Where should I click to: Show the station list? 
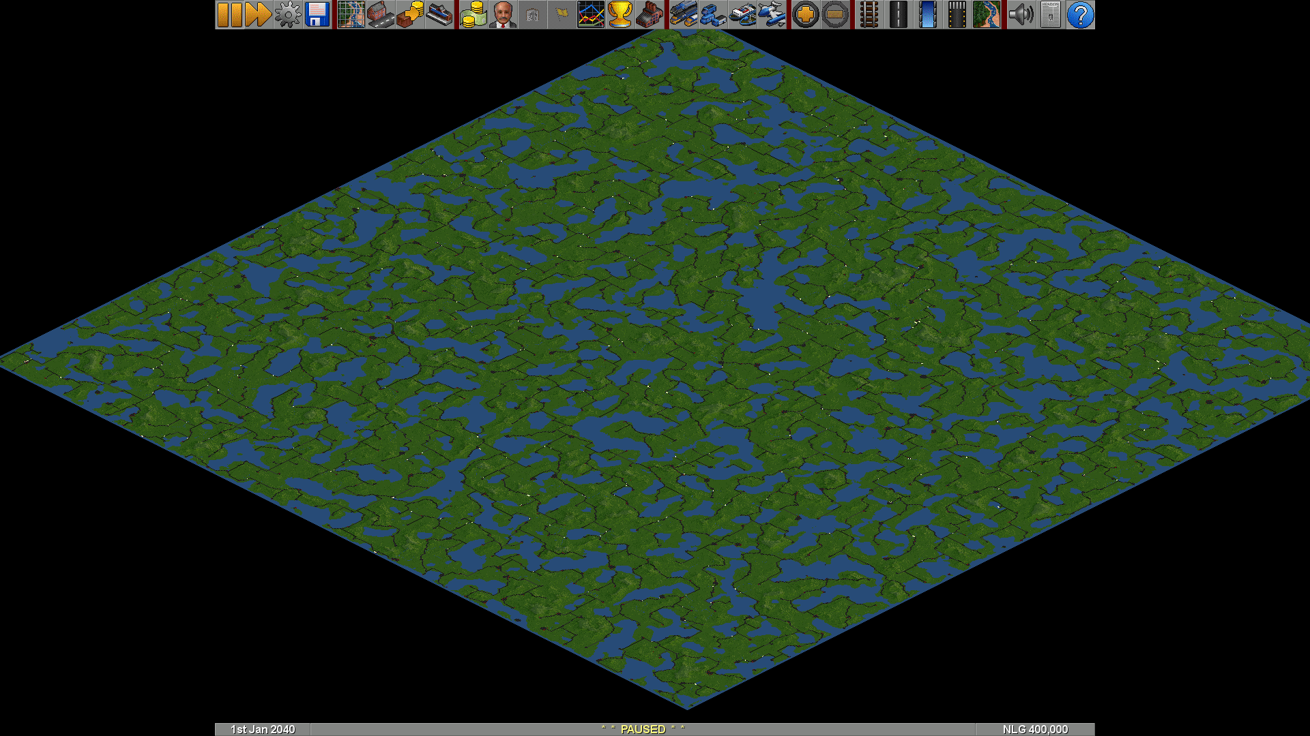pyautogui.click(x=439, y=14)
